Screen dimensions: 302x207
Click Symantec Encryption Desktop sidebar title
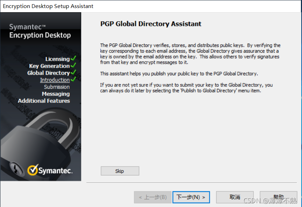(x=40, y=31)
